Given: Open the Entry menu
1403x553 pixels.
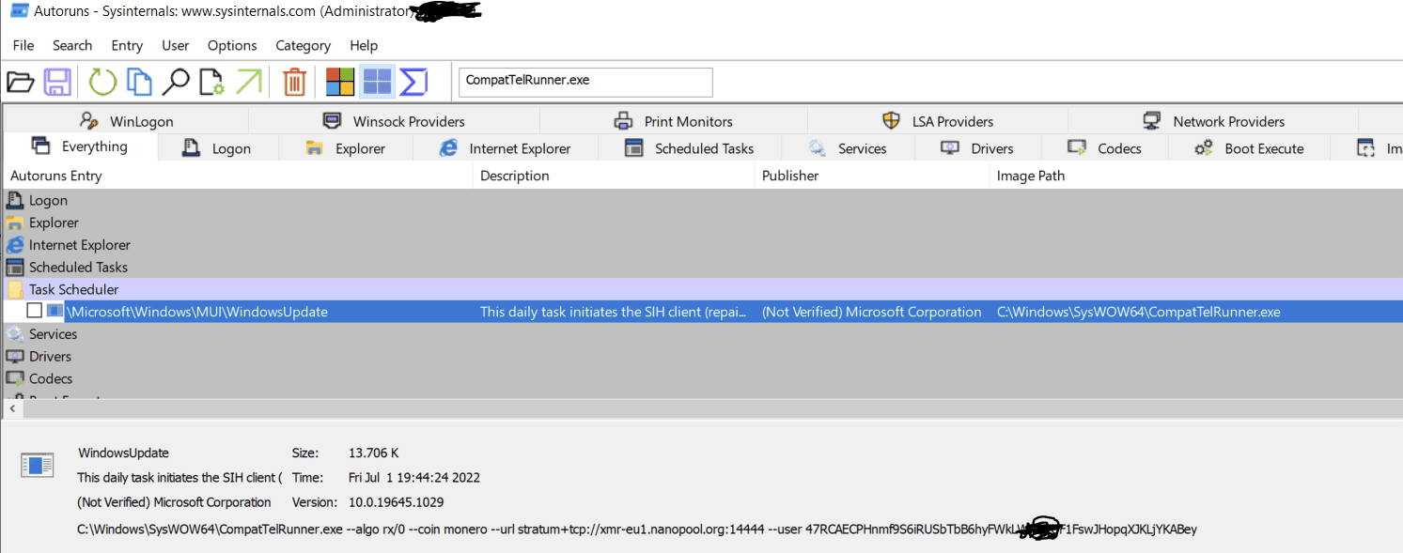Looking at the screenshot, I should coord(127,45).
